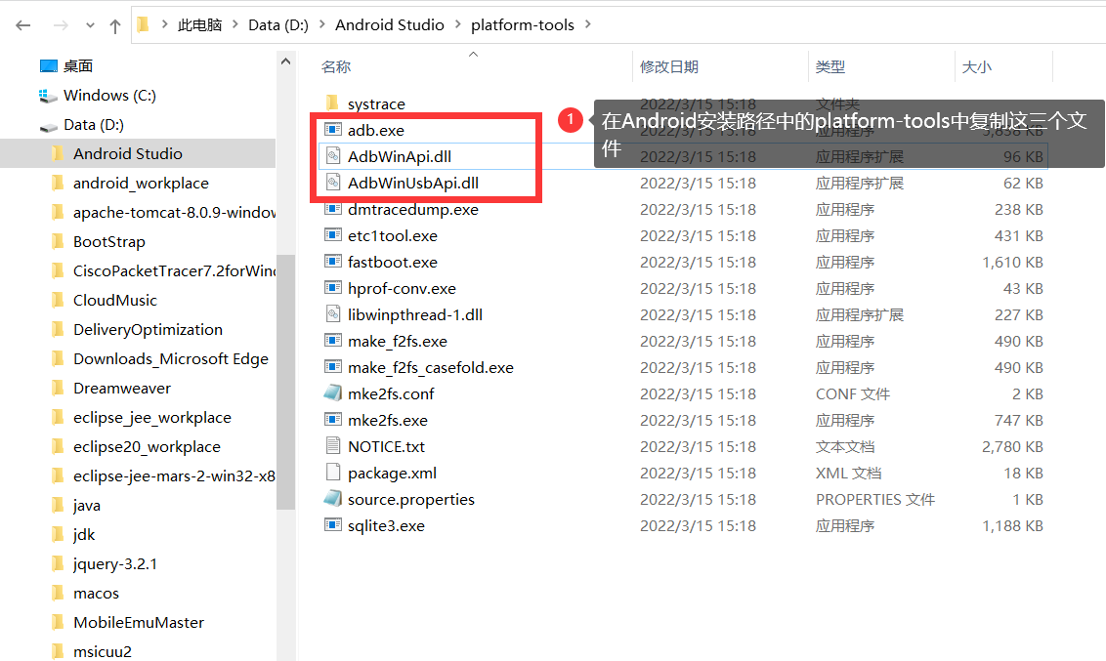Image resolution: width=1106 pixels, height=661 pixels.
Task: Click the NOTICE.txt file icon
Action: [x=333, y=446]
